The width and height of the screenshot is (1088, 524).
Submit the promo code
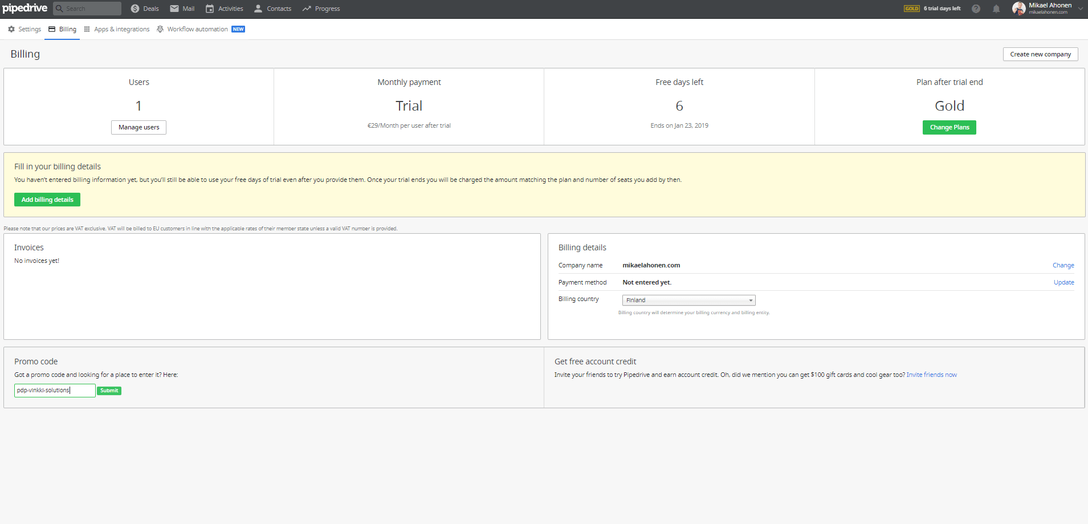point(109,391)
